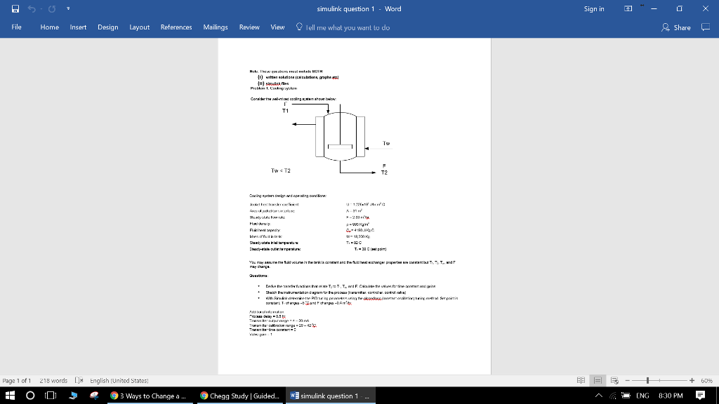Open word count via the 218 words button
Viewport: 719px width, 404px height.
coord(53,380)
